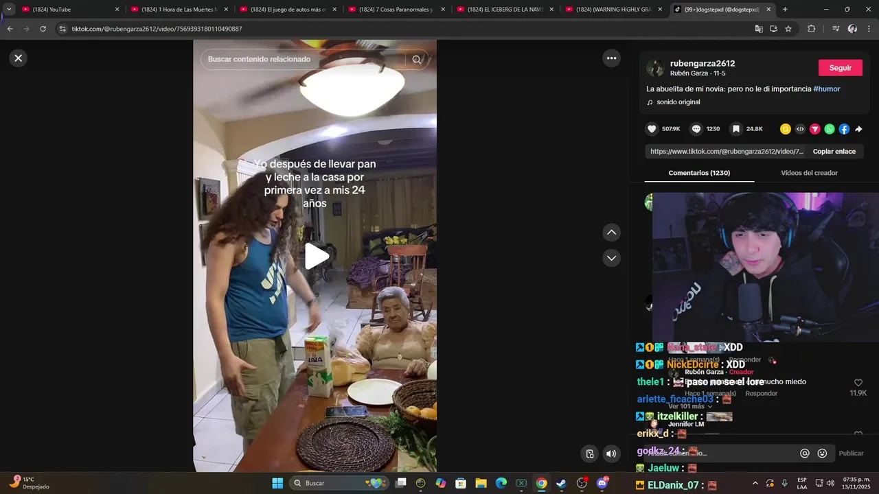Send to friends via red paper plane icon
Image resolution: width=879 pixels, height=494 pixels.
click(x=815, y=129)
